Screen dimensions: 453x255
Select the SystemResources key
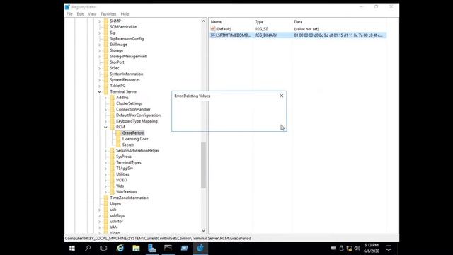click(125, 80)
